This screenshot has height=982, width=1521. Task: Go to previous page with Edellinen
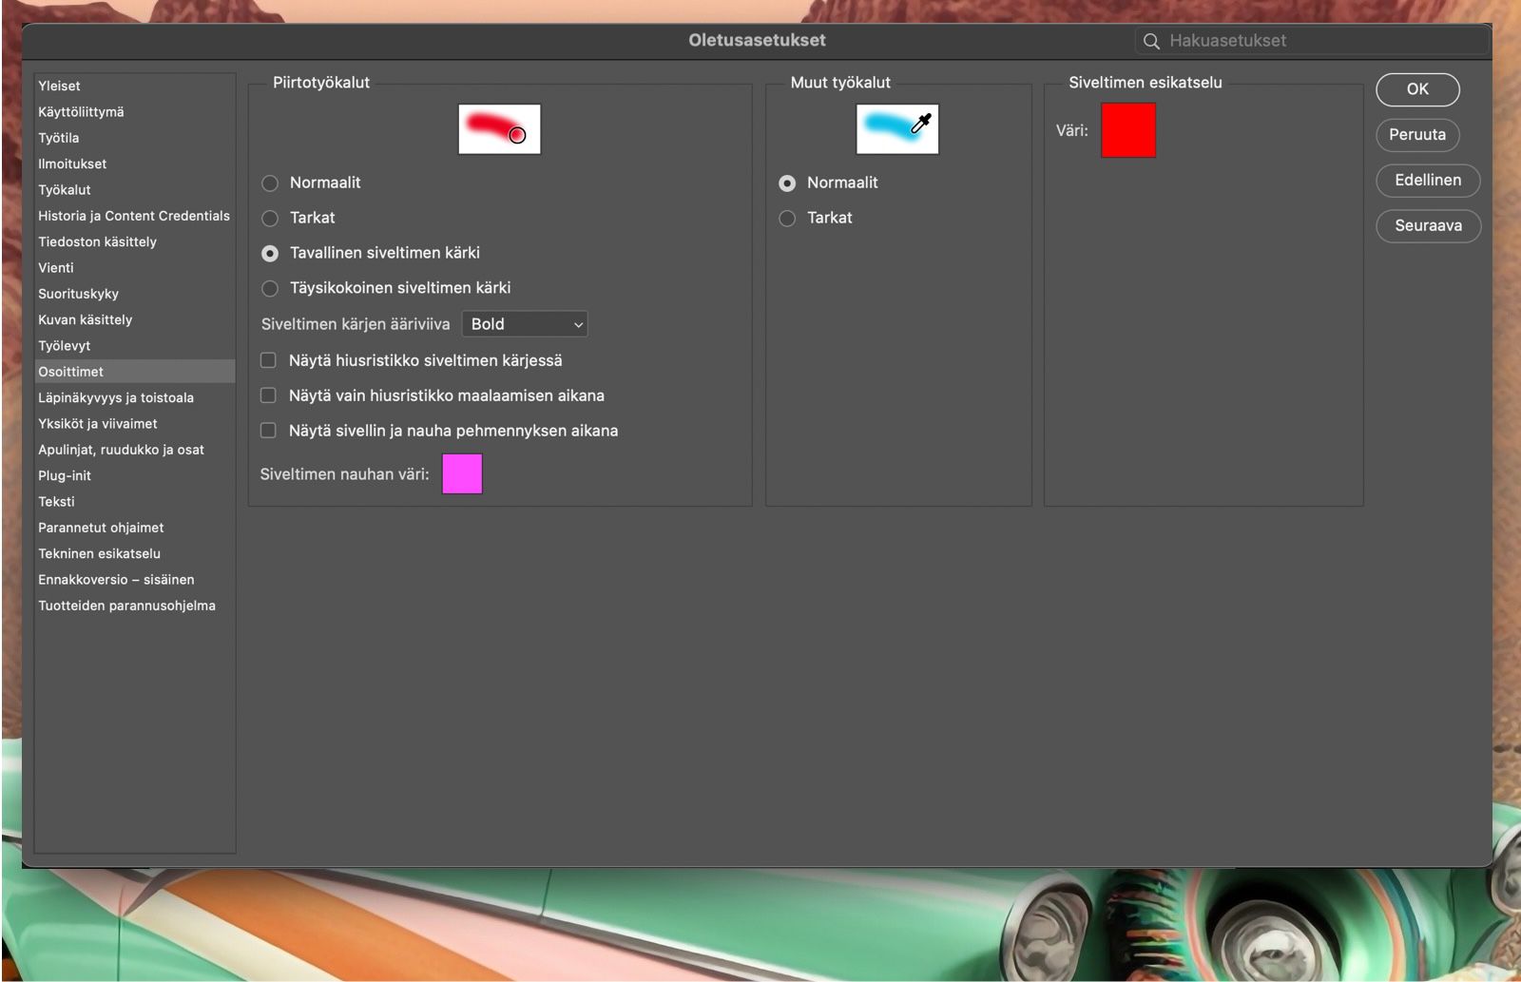(1428, 181)
